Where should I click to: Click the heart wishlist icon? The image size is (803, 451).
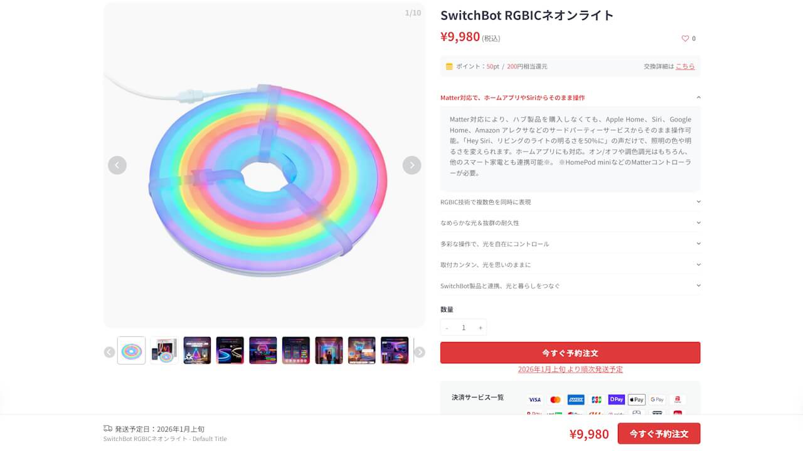(x=685, y=38)
